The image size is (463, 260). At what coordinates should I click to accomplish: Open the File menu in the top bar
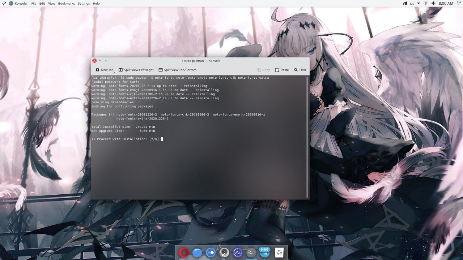click(x=34, y=3)
